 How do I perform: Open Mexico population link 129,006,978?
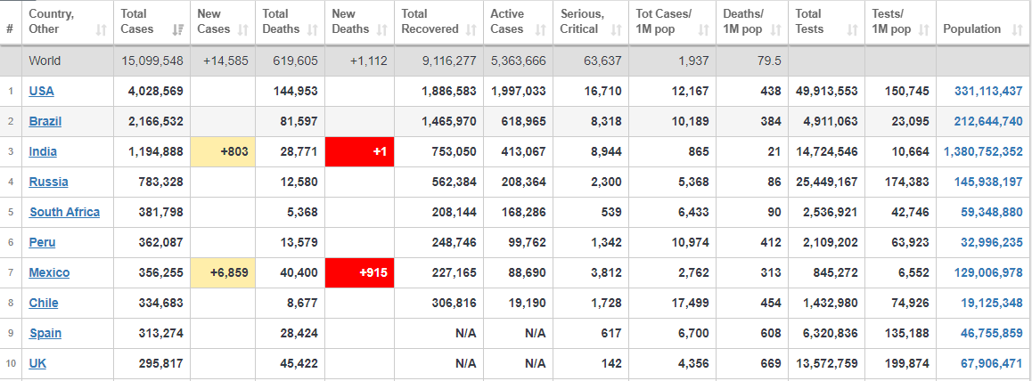988,272
